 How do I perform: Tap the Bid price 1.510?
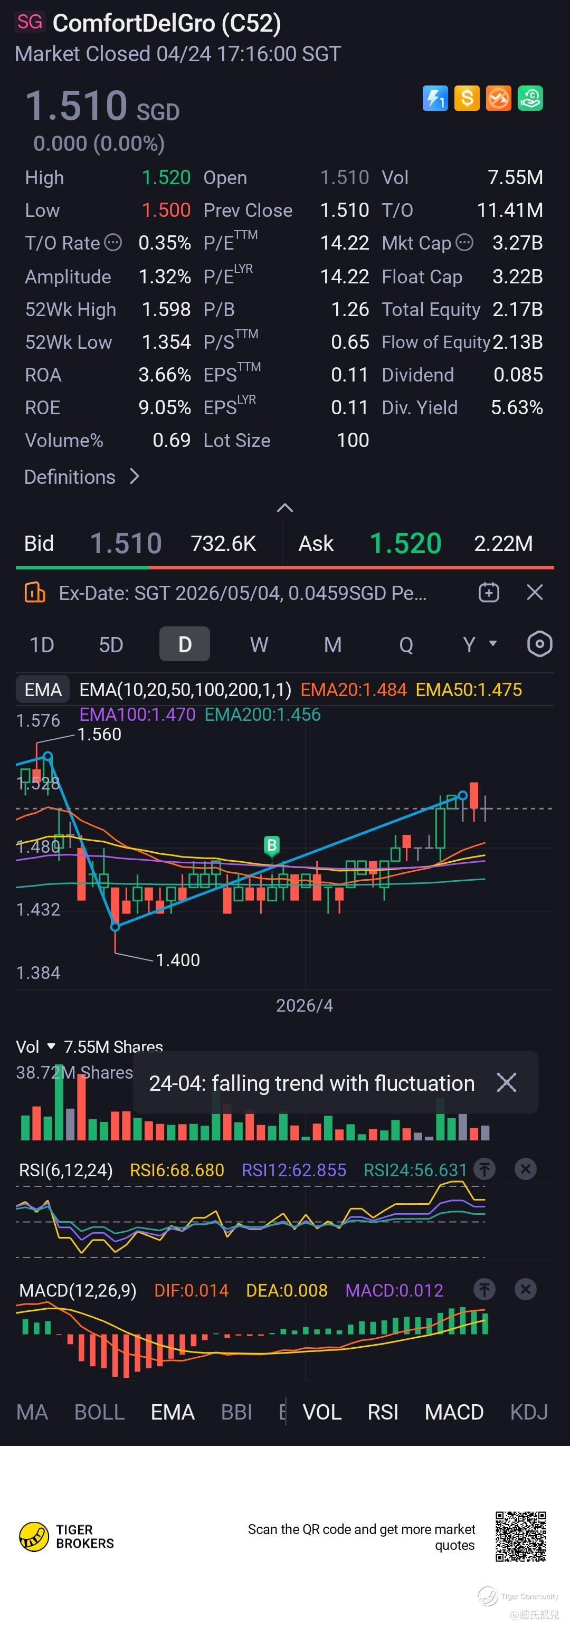[126, 544]
